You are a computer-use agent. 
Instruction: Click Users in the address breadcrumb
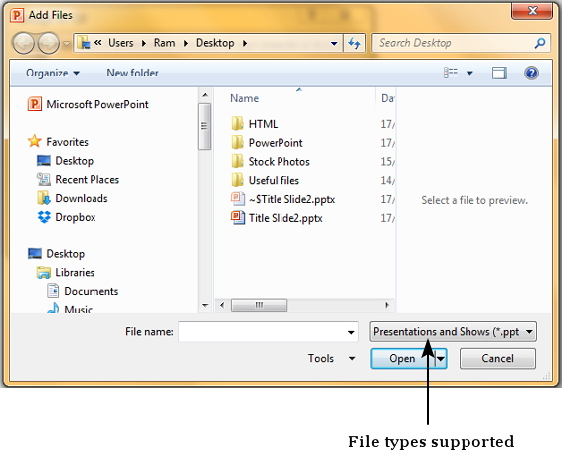tap(121, 43)
